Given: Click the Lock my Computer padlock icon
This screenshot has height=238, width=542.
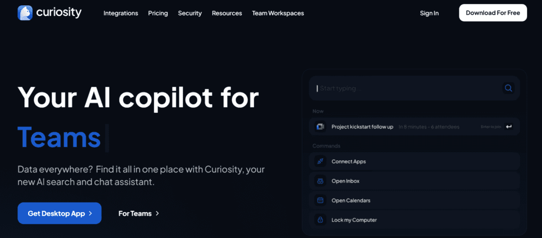Looking at the screenshot, I should (320, 220).
